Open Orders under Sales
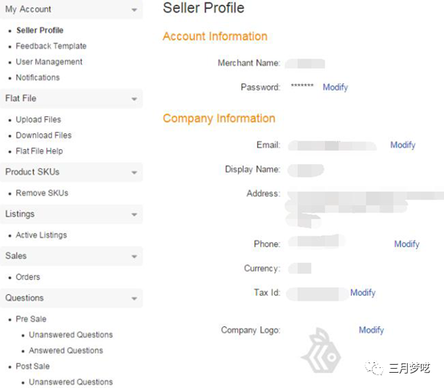Image resolution: width=444 pixels, height=388 pixels. click(x=28, y=277)
